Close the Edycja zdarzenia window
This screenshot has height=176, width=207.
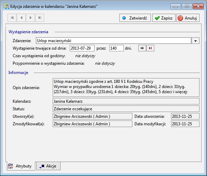pos(198,7)
